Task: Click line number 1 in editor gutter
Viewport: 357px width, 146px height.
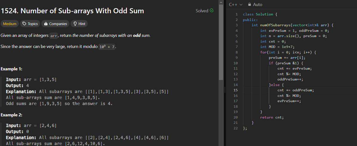Action: (236, 14)
